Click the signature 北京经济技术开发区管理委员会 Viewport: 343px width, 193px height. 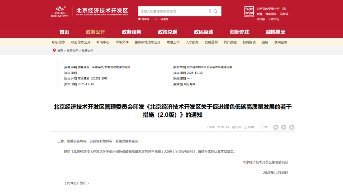(x=265, y=162)
